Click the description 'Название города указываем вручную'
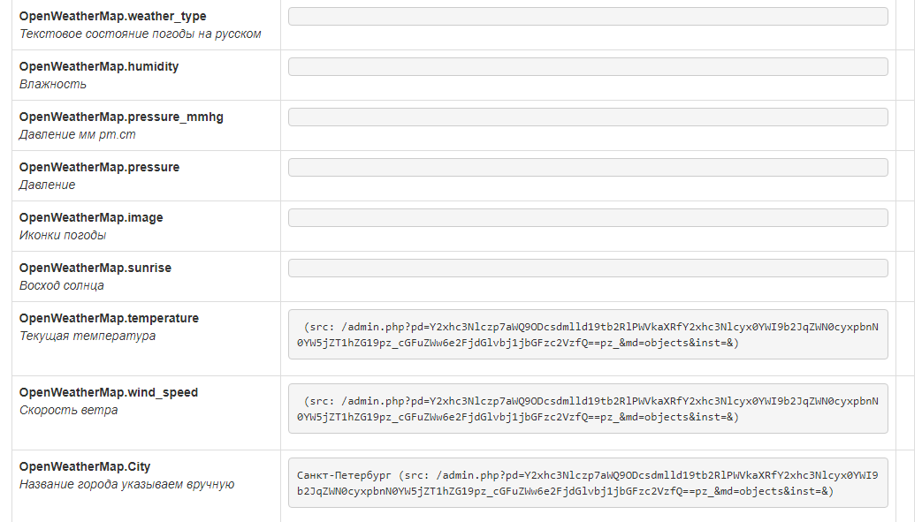 coord(126,484)
